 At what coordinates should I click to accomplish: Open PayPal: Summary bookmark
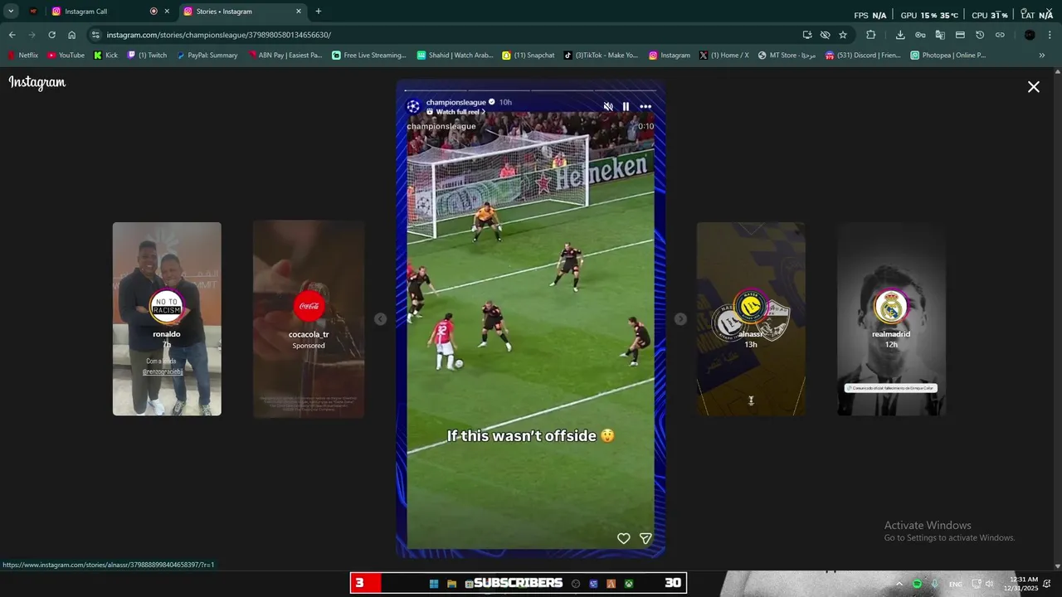coord(207,56)
